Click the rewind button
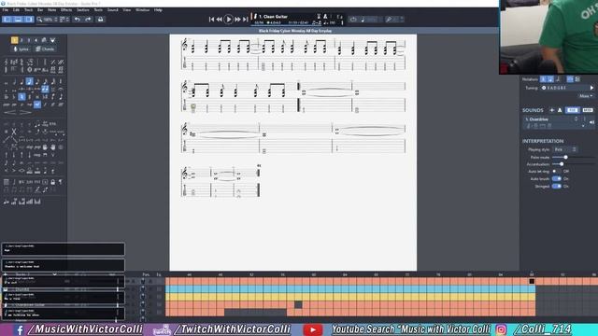Viewport: 598px width, 336px height. pyautogui.click(x=220, y=19)
